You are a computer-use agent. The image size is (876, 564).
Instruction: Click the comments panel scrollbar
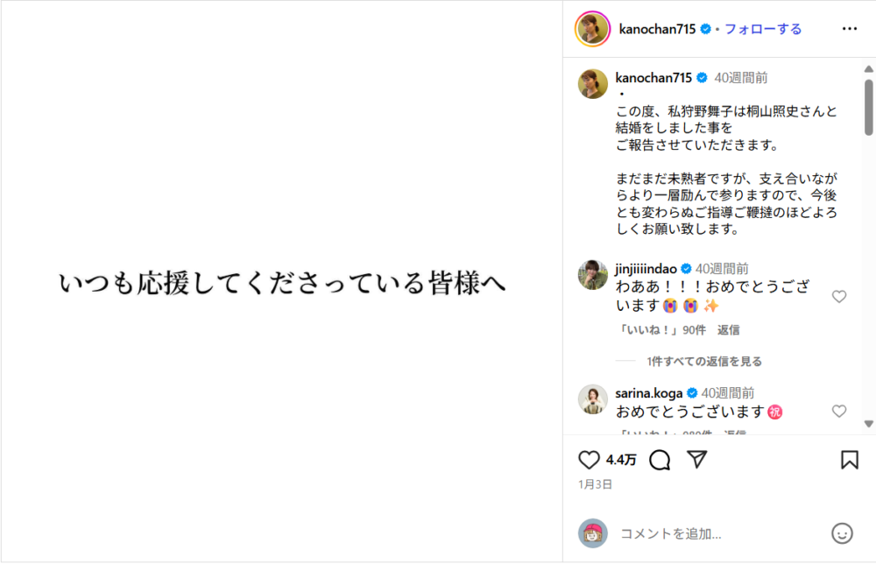pos(868,107)
